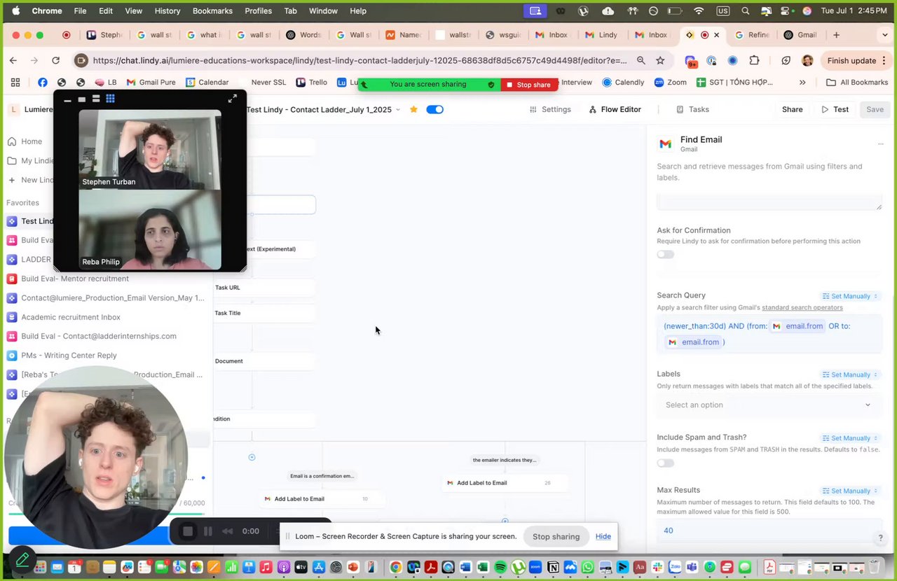Image resolution: width=897 pixels, height=581 pixels.
Task: Select the Document node in flow
Action: pos(263,361)
